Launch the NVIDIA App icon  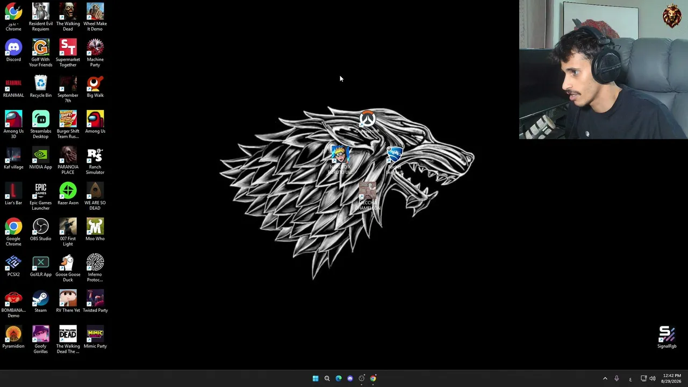point(41,158)
